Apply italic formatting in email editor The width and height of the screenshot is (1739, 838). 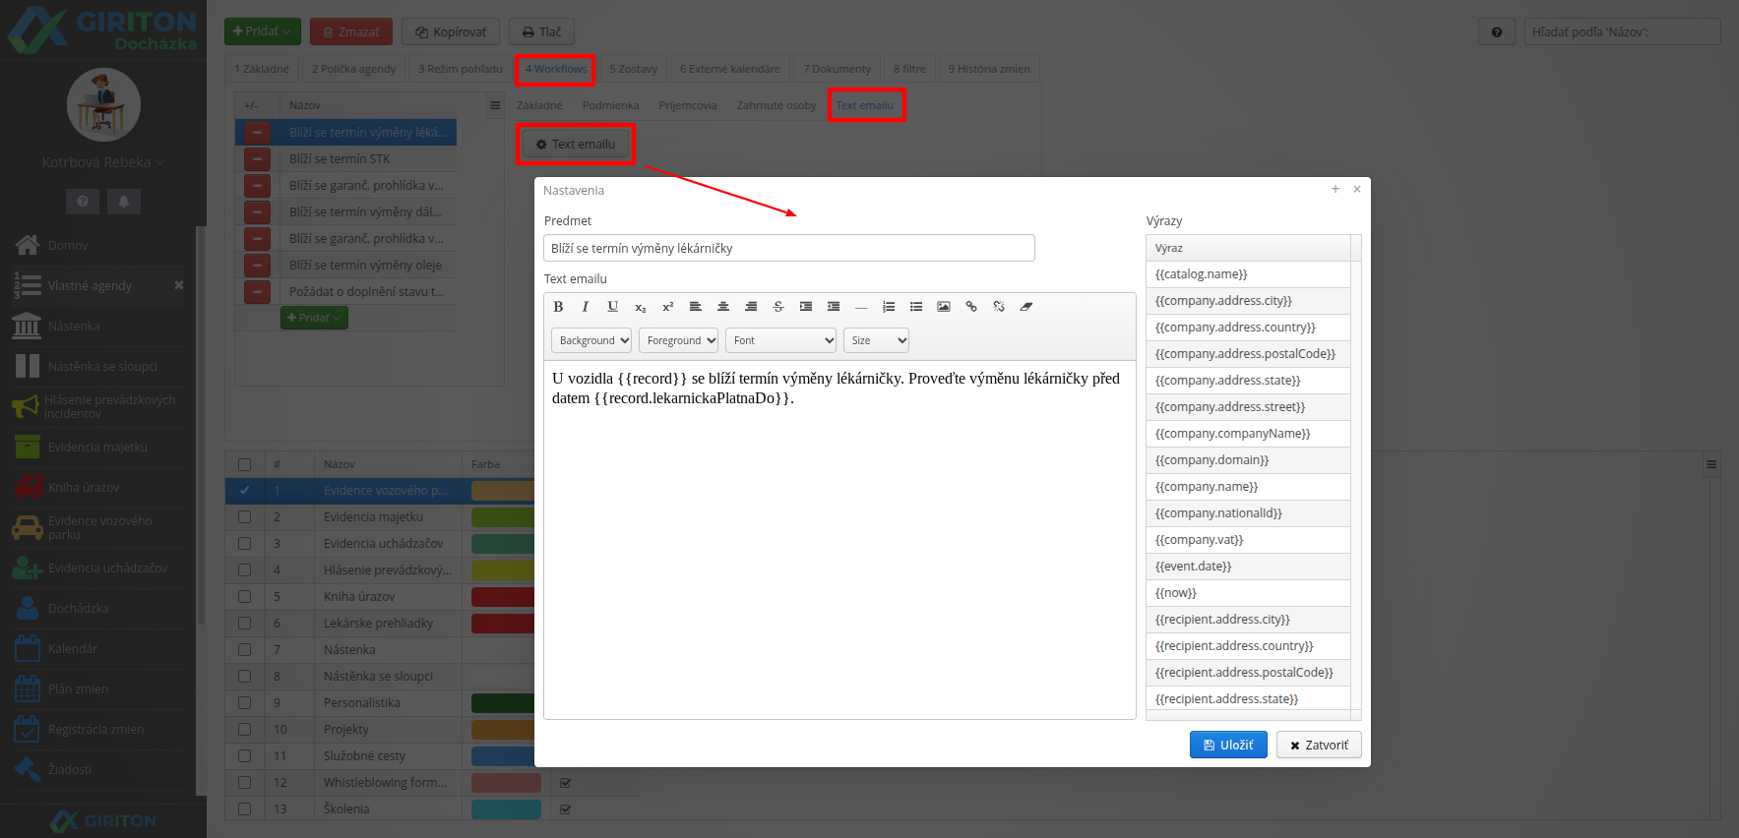[586, 307]
